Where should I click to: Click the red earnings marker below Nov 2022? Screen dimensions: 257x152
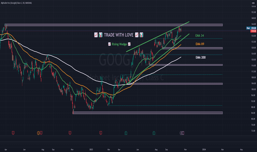click(70, 133)
